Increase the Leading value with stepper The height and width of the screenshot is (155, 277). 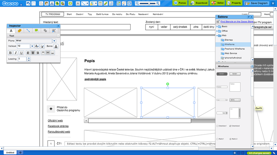(29, 58)
